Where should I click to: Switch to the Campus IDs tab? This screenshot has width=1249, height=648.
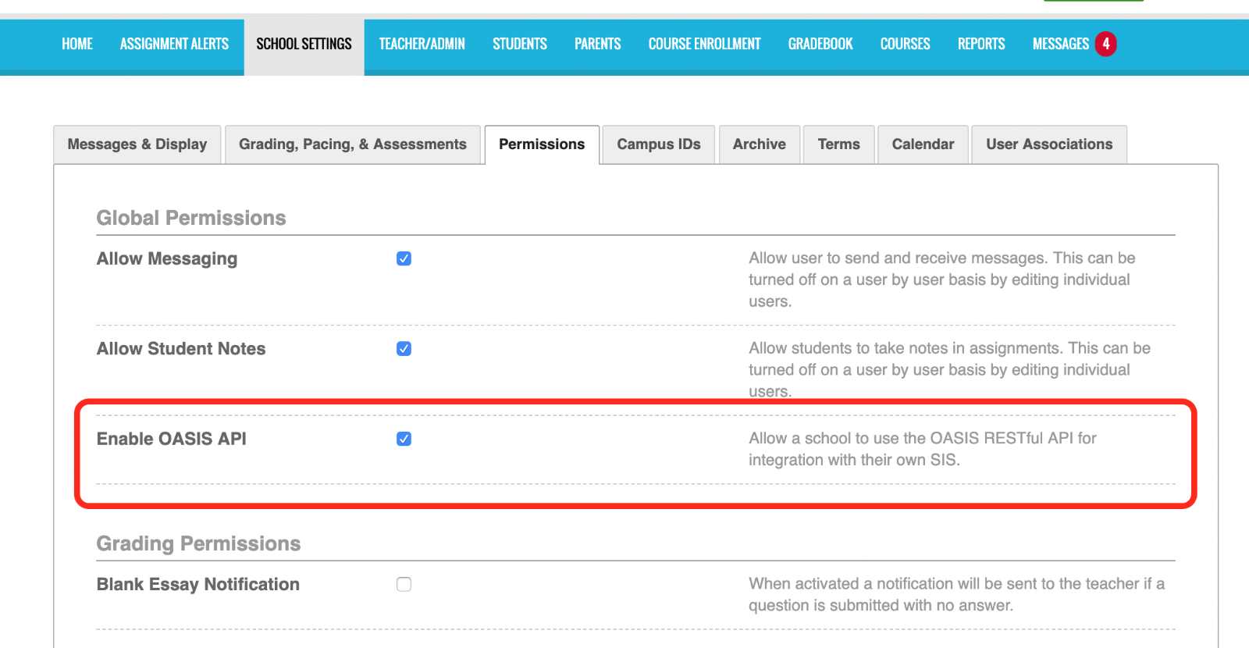click(x=659, y=144)
